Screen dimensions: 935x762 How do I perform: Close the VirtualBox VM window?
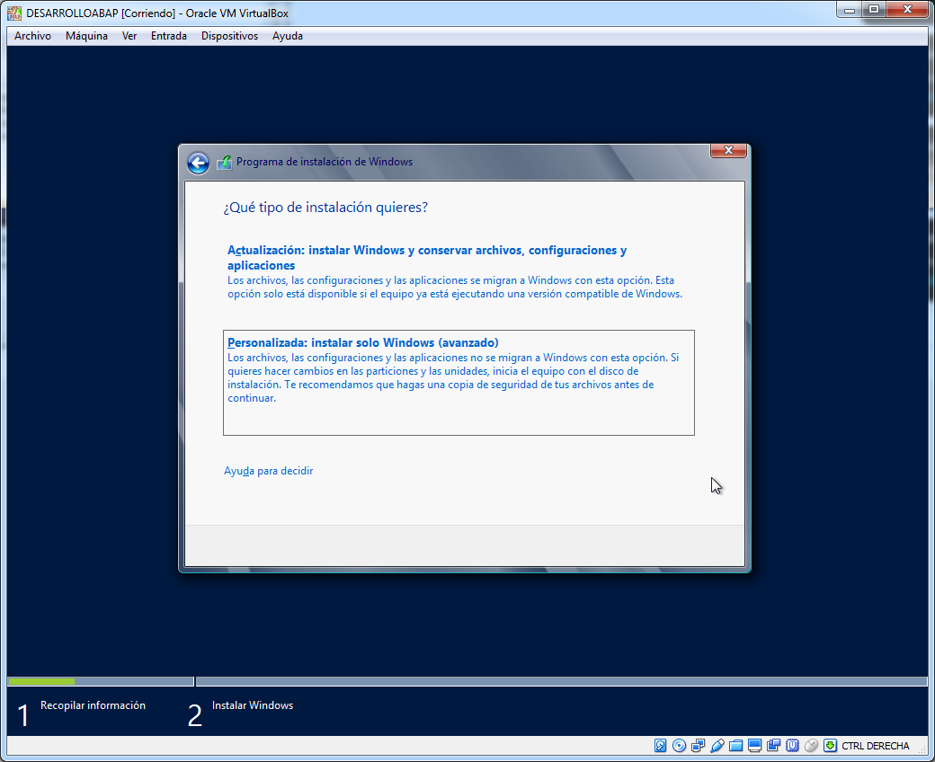pyautogui.click(x=907, y=10)
